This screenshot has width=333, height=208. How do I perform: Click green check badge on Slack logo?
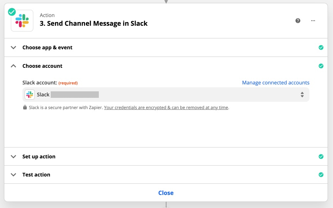[12, 12]
